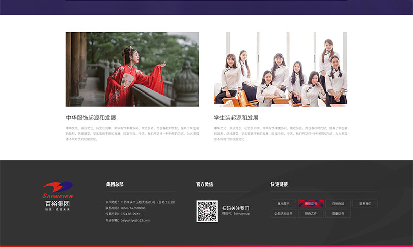Click the phone number +86-0774-8518888
The image size is (413, 247).
point(133,208)
